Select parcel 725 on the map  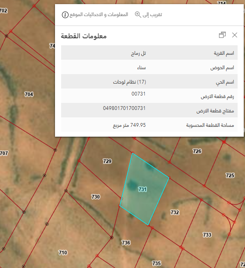point(230,175)
